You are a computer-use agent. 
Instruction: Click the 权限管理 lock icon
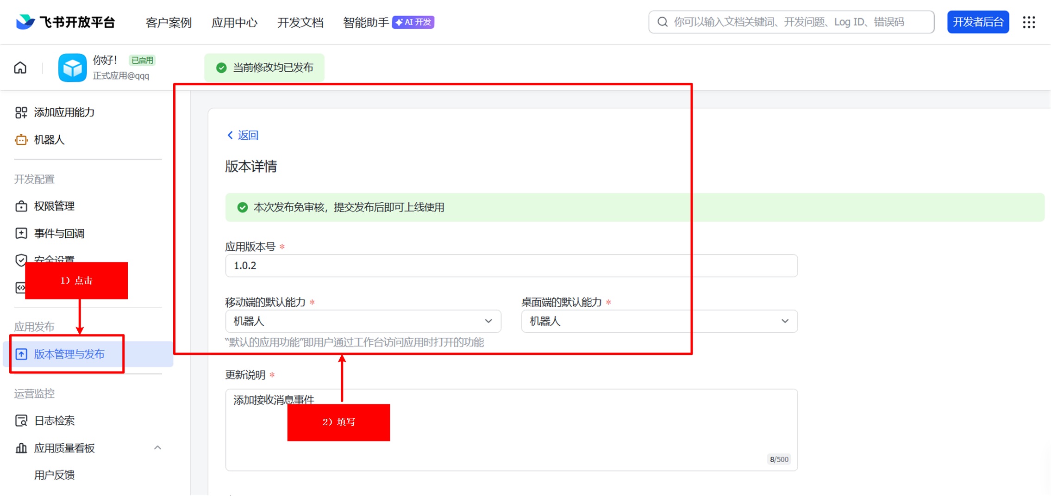[x=21, y=206]
